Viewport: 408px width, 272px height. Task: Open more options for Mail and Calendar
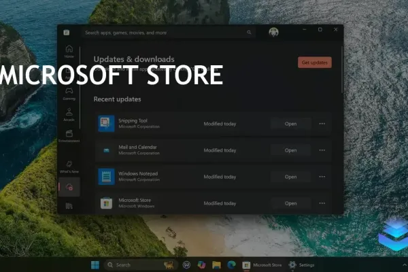tap(322, 150)
